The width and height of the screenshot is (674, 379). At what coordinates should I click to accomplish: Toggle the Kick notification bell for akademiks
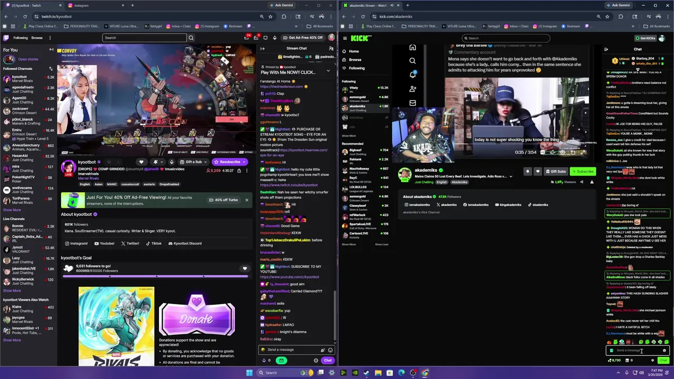[x=528, y=172]
